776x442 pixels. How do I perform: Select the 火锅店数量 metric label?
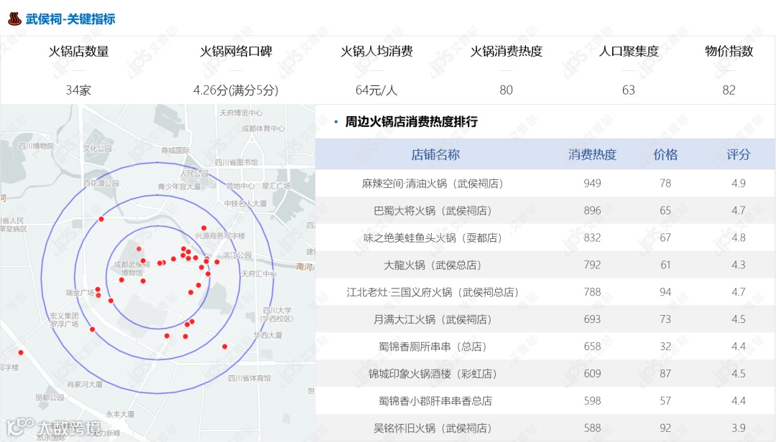[x=79, y=52]
